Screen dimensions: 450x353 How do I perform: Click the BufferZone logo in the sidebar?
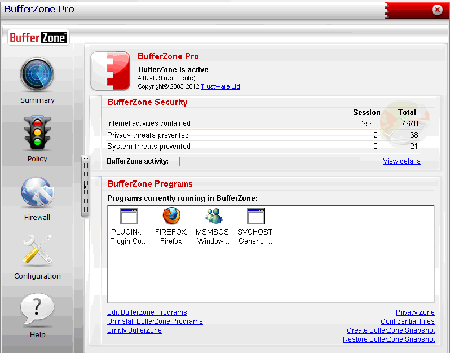(x=38, y=37)
